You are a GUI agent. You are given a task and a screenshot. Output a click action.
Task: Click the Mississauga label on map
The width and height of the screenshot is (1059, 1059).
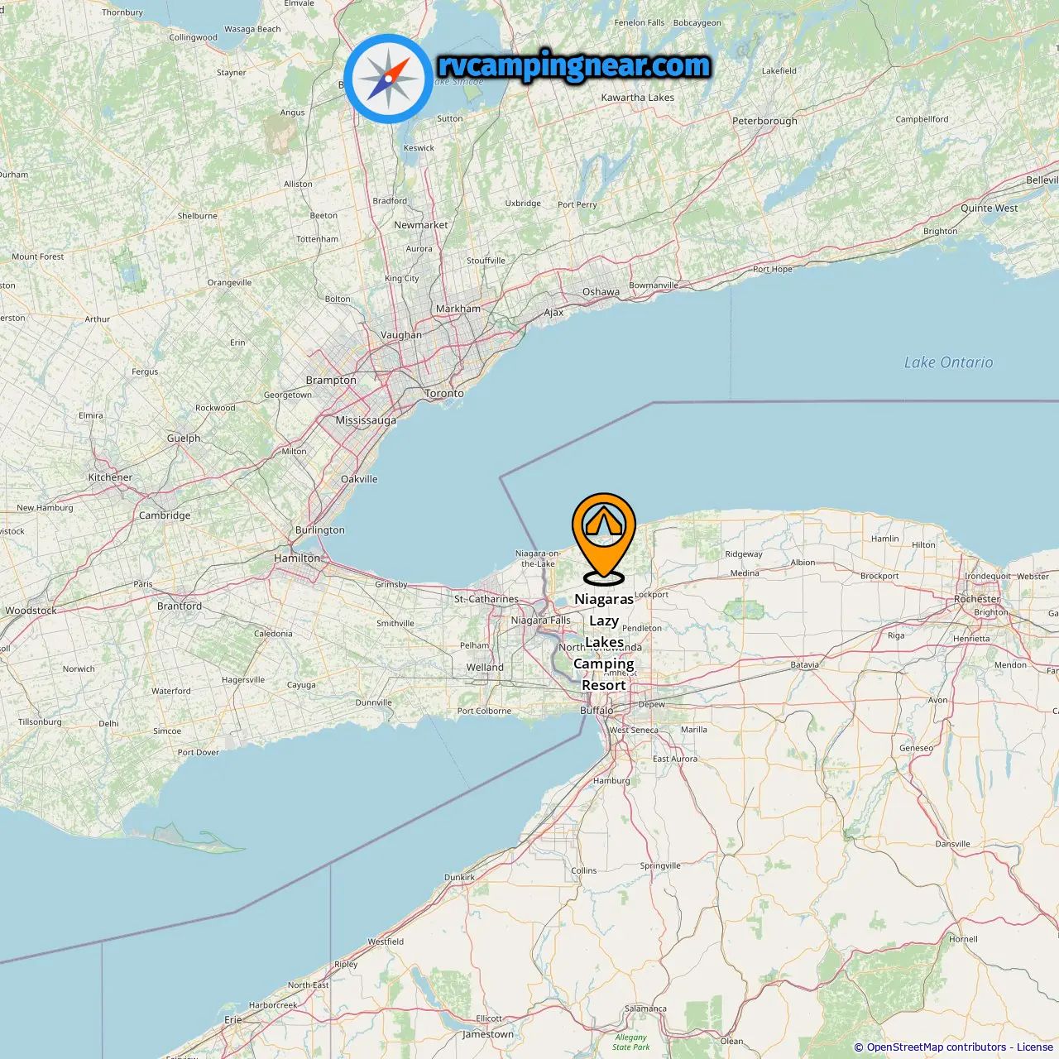tap(366, 420)
